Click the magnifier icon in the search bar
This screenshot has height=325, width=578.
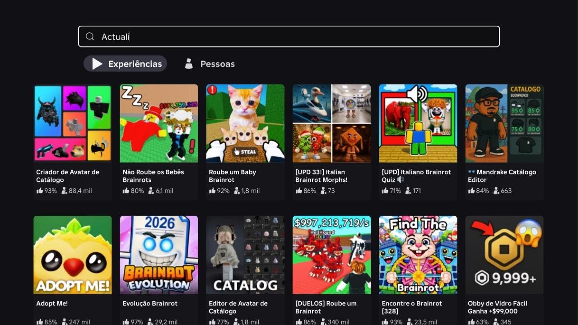tap(90, 37)
